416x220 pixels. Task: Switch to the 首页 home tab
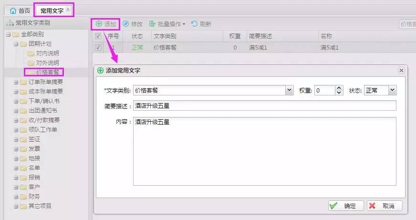(x=20, y=10)
